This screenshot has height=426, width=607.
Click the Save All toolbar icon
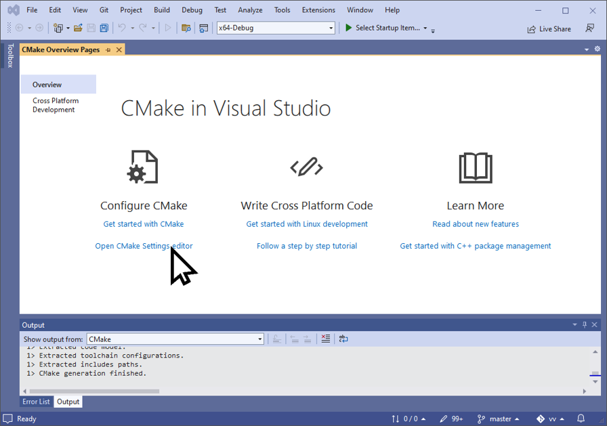[104, 28]
